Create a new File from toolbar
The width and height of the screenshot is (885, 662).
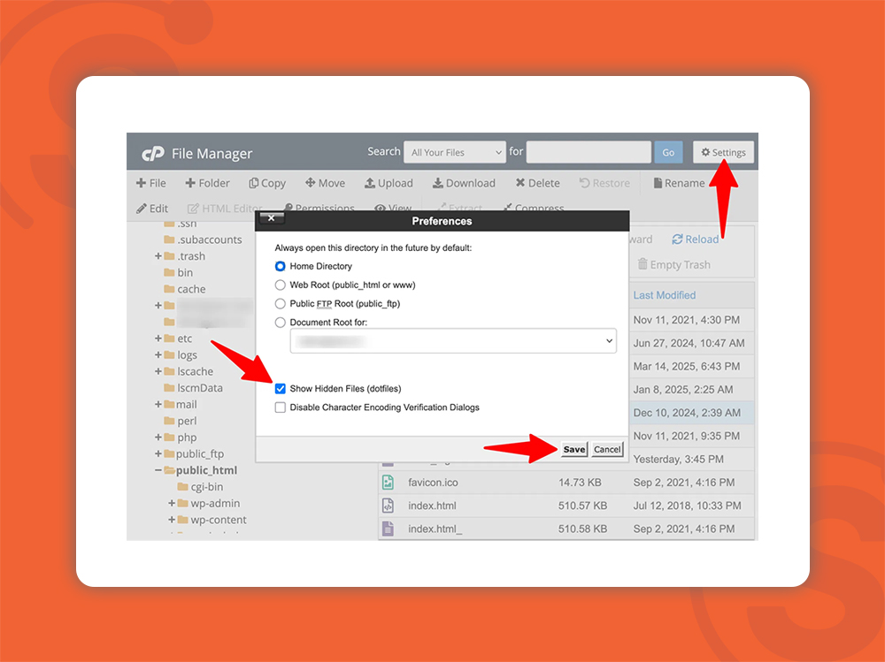point(150,183)
